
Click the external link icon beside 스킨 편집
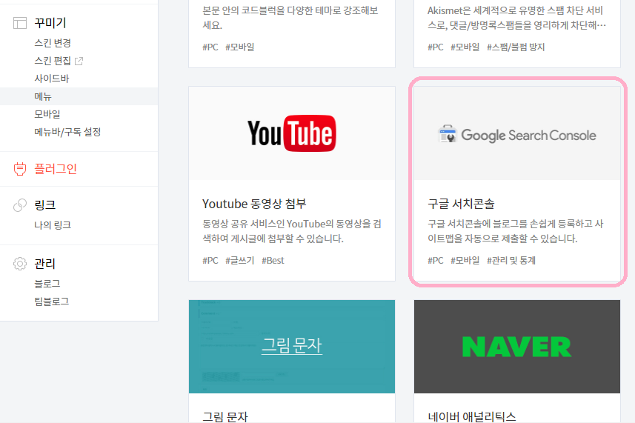(79, 61)
